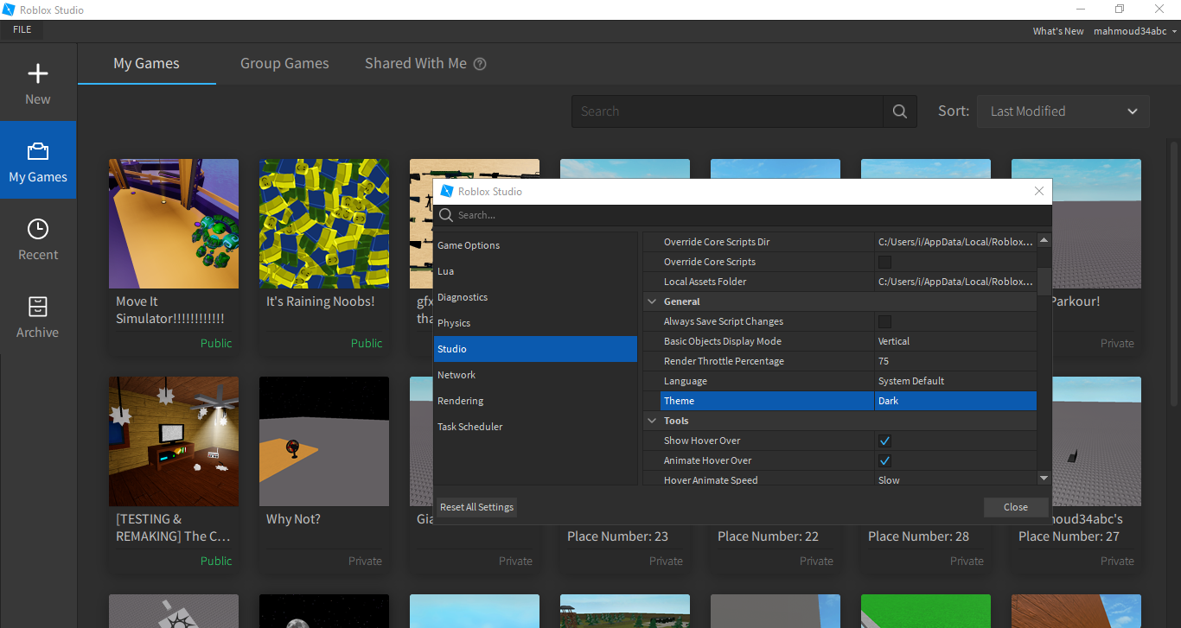Viewport: 1181px width, 628px height.
Task: Open the FILE menu
Action: coord(22,29)
